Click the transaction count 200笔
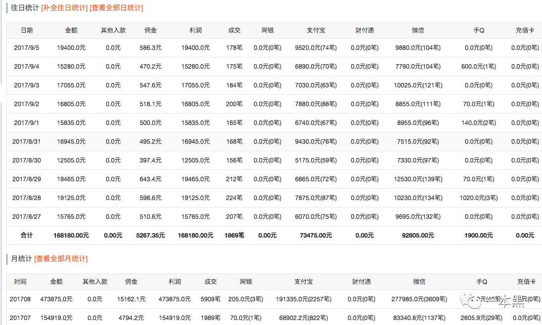This screenshot has height=325, width=542. [234, 104]
